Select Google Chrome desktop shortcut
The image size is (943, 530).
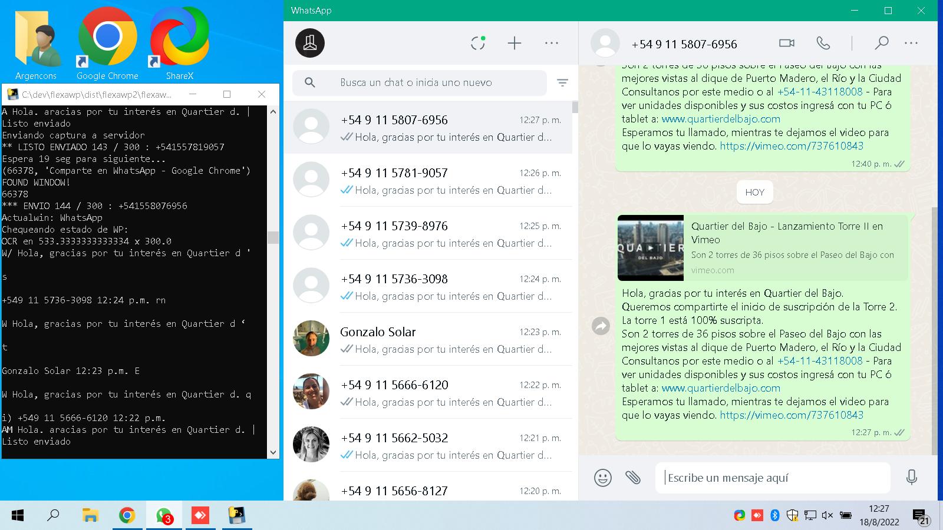pyautogui.click(x=107, y=44)
